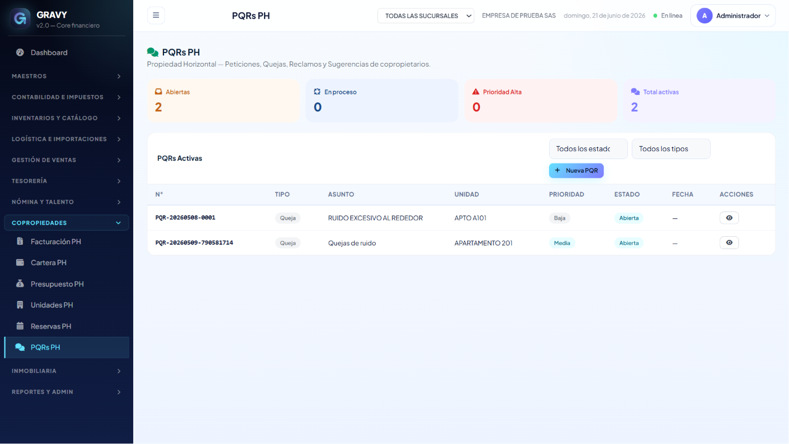The width and height of the screenshot is (789, 444).
Task: Click the green chat icon beside page heading
Action: pos(152,52)
